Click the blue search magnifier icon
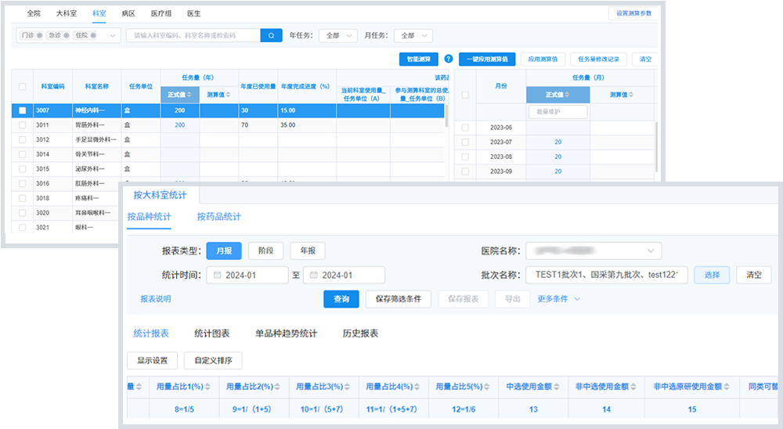 tap(271, 35)
